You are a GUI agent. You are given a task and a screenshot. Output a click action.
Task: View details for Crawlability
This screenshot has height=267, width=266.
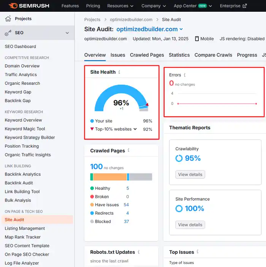click(x=190, y=175)
